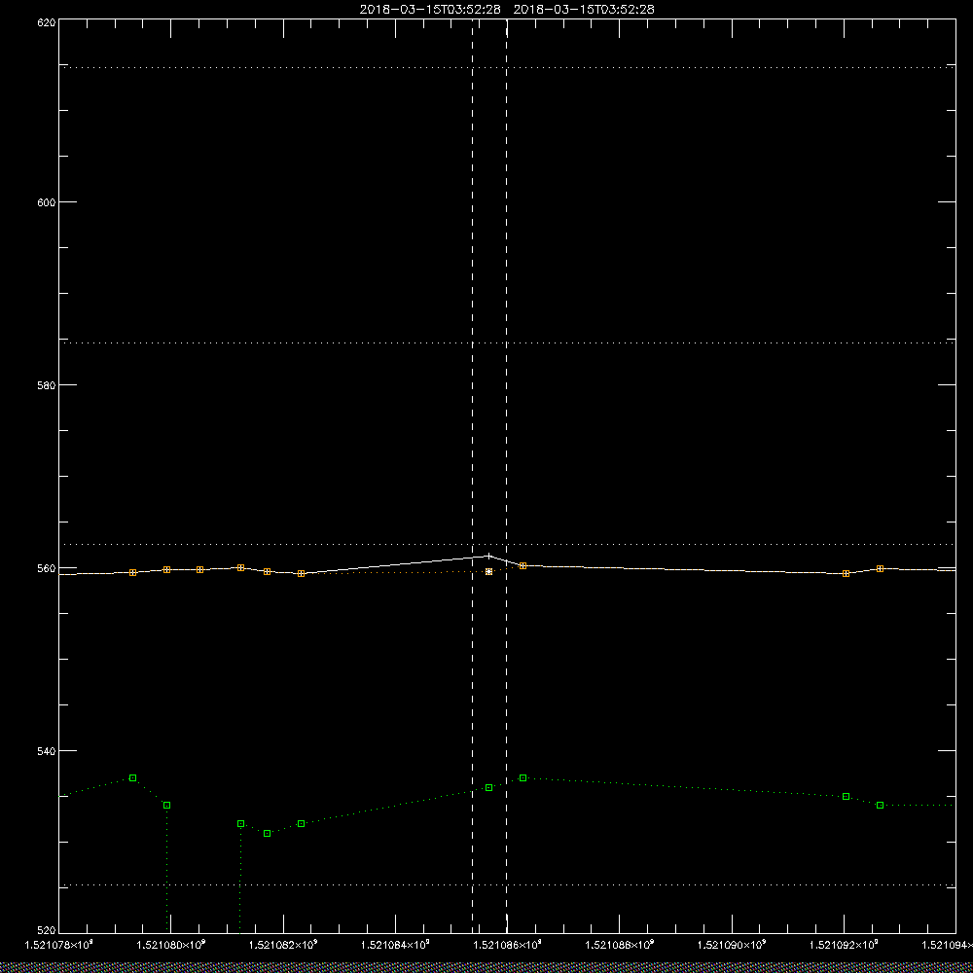Select the green square marker between the dashed lines
973x973 pixels.
[489, 787]
